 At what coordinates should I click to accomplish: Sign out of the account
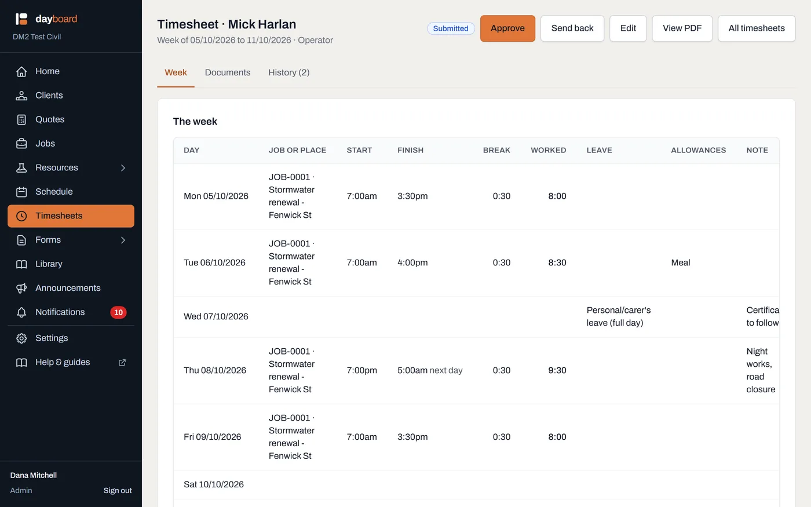(x=118, y=490)
